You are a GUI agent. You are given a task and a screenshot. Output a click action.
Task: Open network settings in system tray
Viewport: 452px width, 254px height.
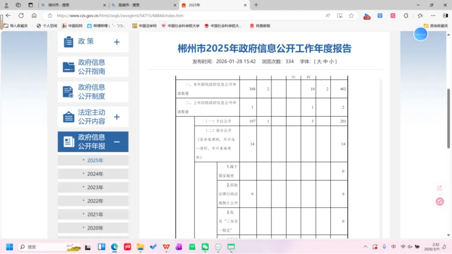pyautogui.click(x=403, y=247)
